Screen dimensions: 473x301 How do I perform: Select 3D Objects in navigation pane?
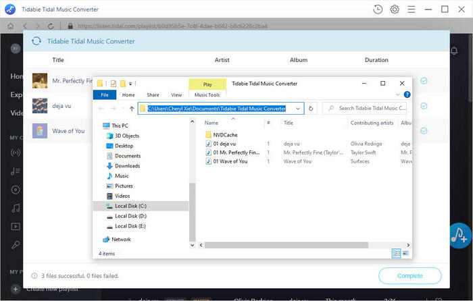[127, 136]
